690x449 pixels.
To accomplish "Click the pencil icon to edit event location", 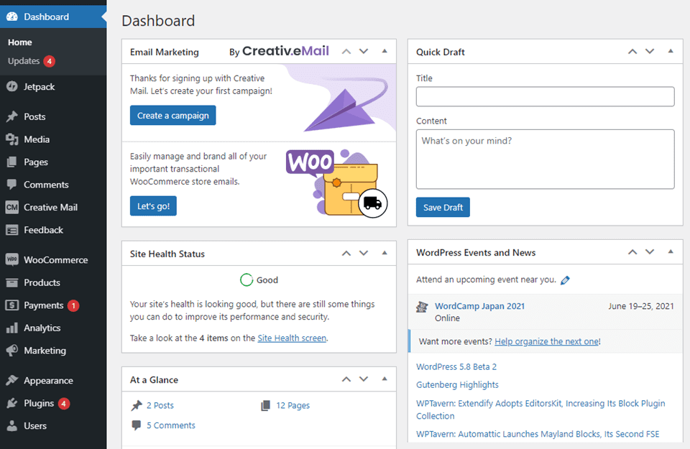I will 566,280.
